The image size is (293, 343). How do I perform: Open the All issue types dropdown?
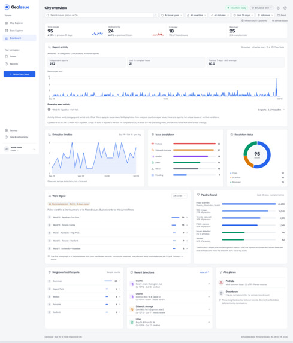[x=172, y=16]
